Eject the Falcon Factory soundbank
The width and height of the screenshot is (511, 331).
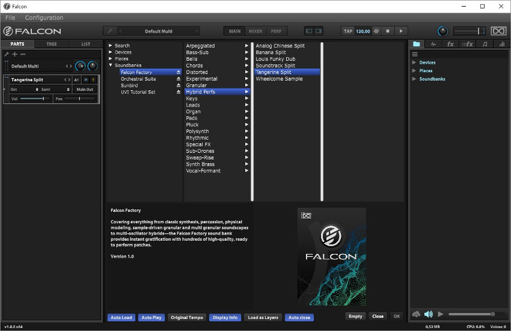(x=179, y=72)
